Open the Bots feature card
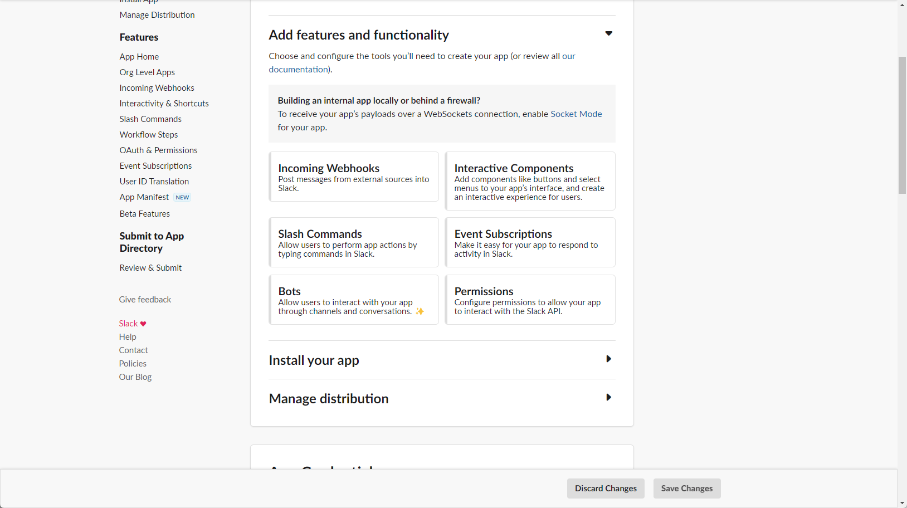 pyautogui.click(x=354, y=300)
